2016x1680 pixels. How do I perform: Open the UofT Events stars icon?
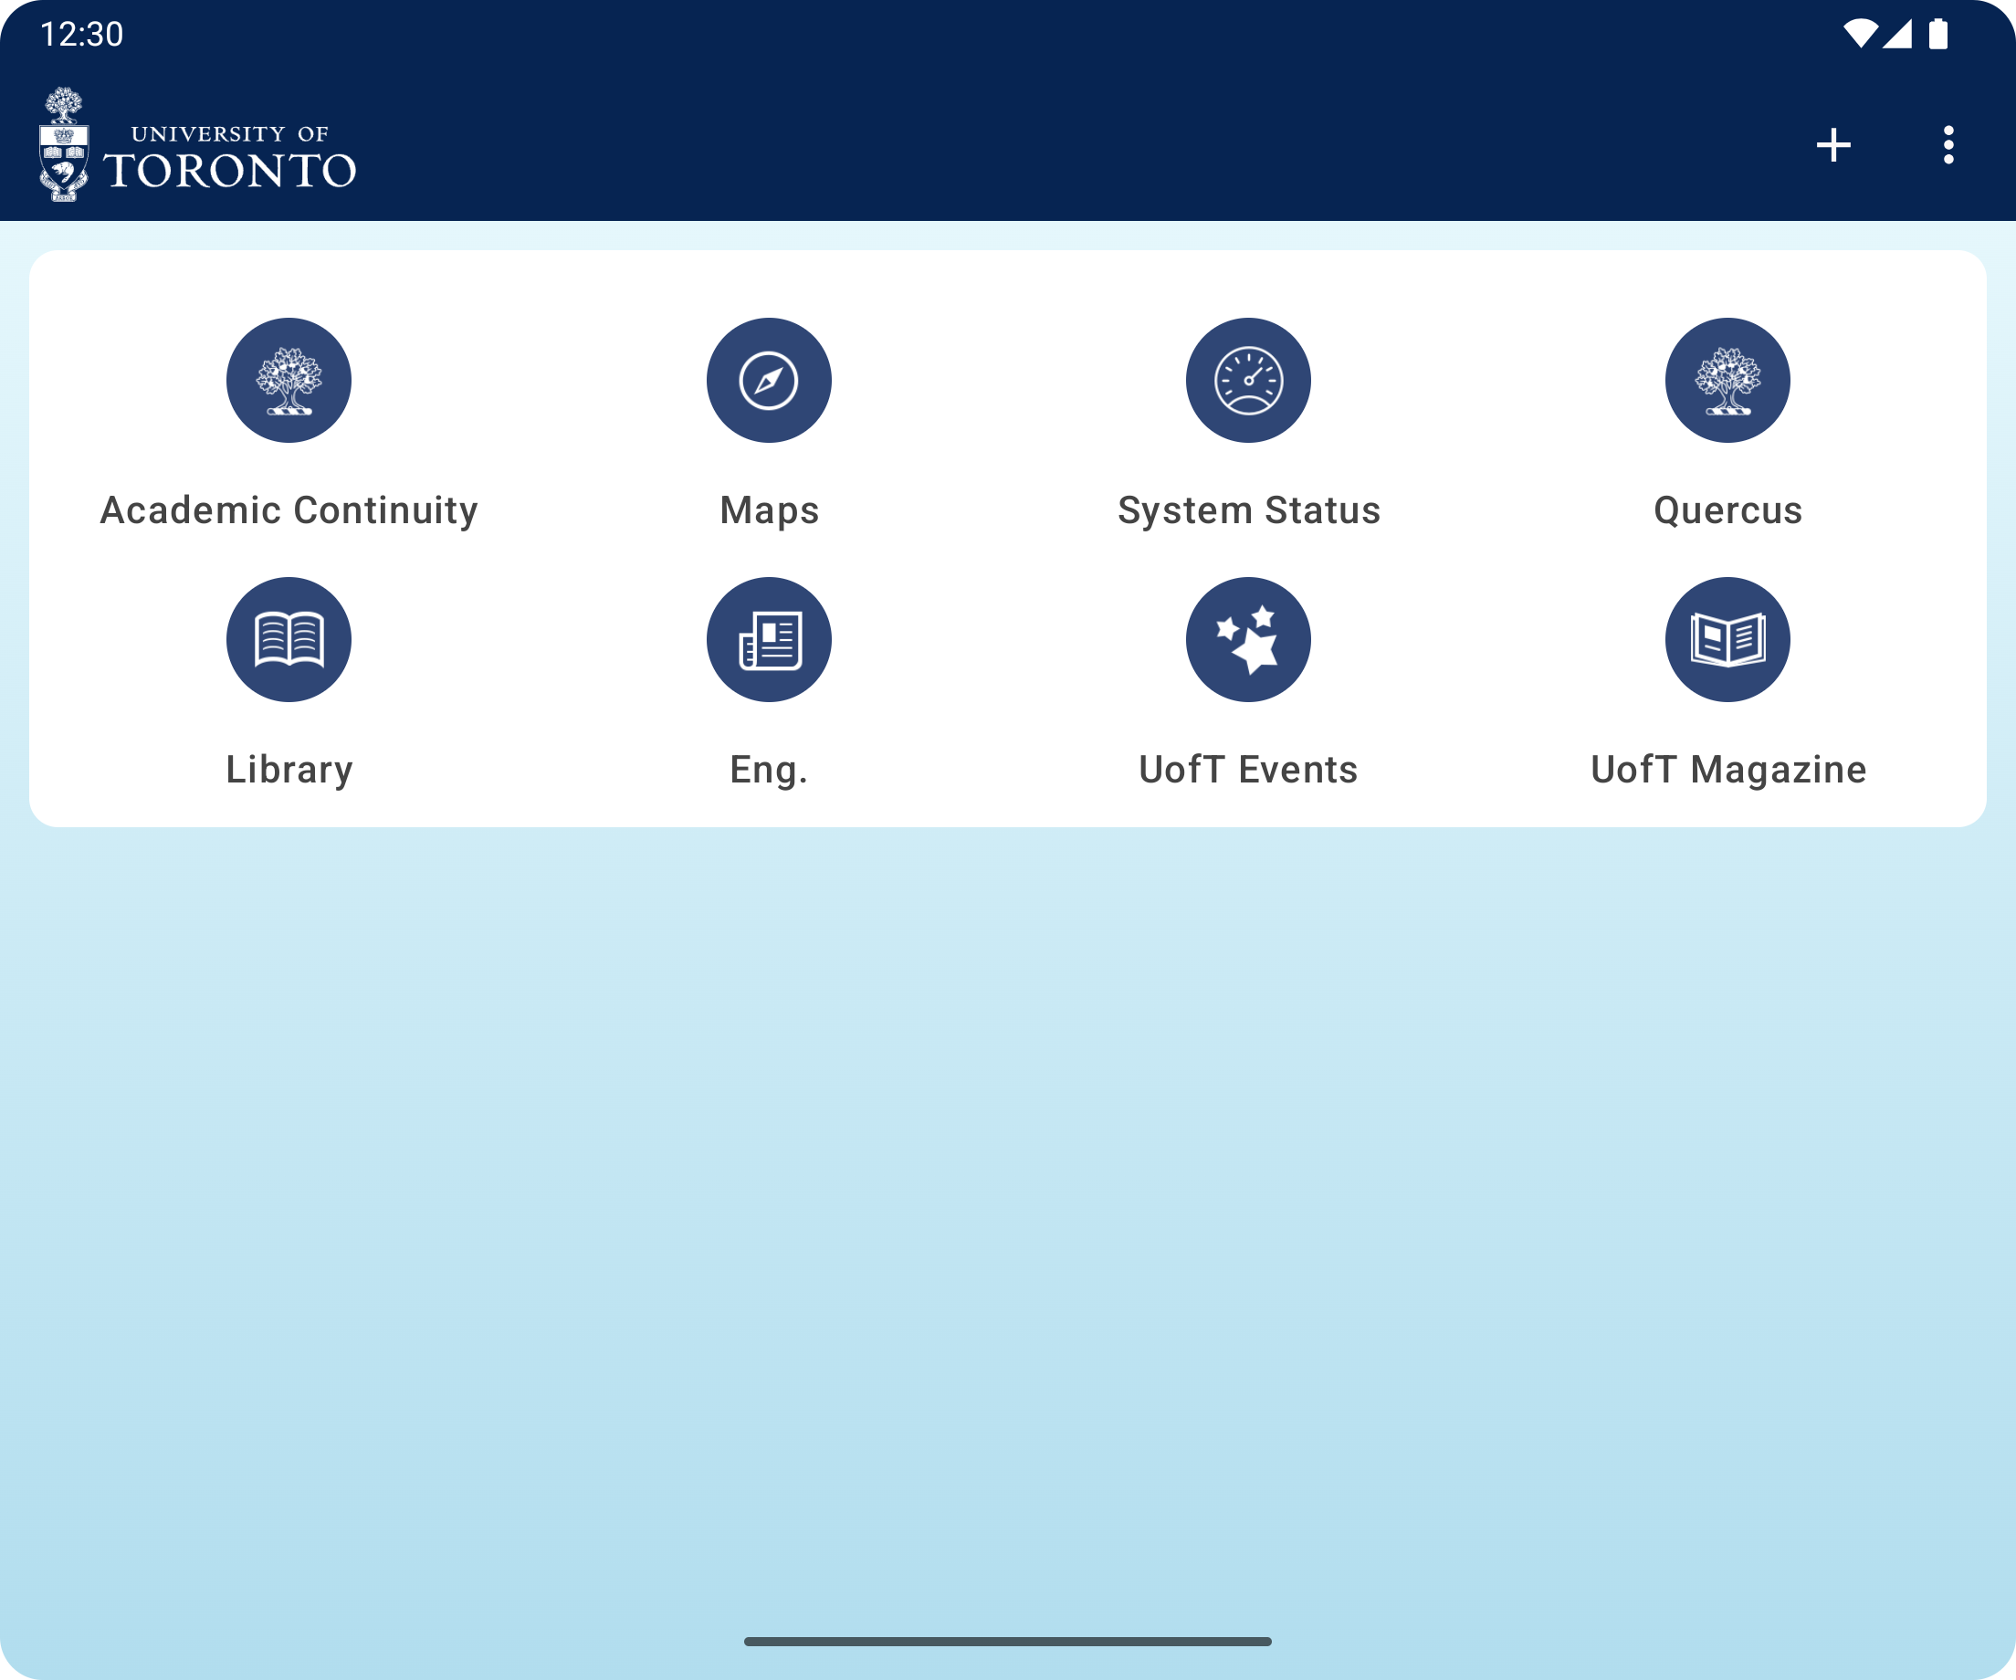point(1248,639)
